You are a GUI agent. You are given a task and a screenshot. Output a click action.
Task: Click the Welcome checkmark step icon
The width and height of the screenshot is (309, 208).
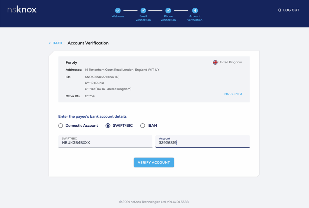coord(118,10)
